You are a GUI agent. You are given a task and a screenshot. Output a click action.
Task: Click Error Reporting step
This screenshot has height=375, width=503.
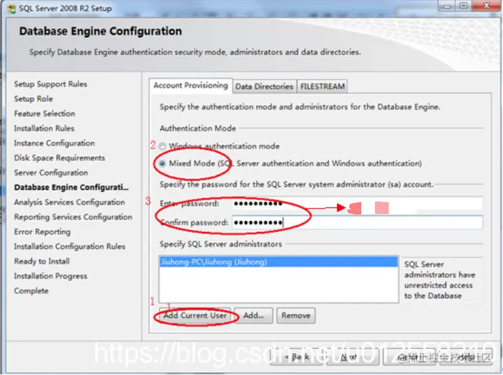click(42, 232)
